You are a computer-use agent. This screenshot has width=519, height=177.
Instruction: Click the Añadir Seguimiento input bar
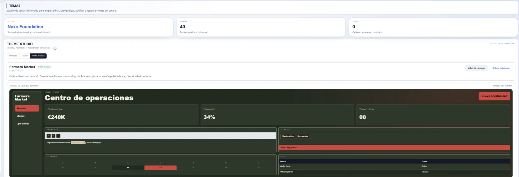394,148
